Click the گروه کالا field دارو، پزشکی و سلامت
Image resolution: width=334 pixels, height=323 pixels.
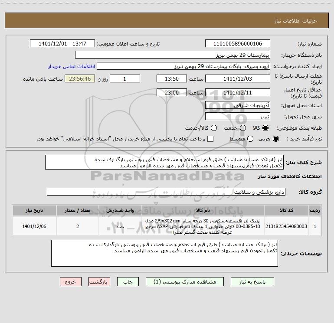166,192
